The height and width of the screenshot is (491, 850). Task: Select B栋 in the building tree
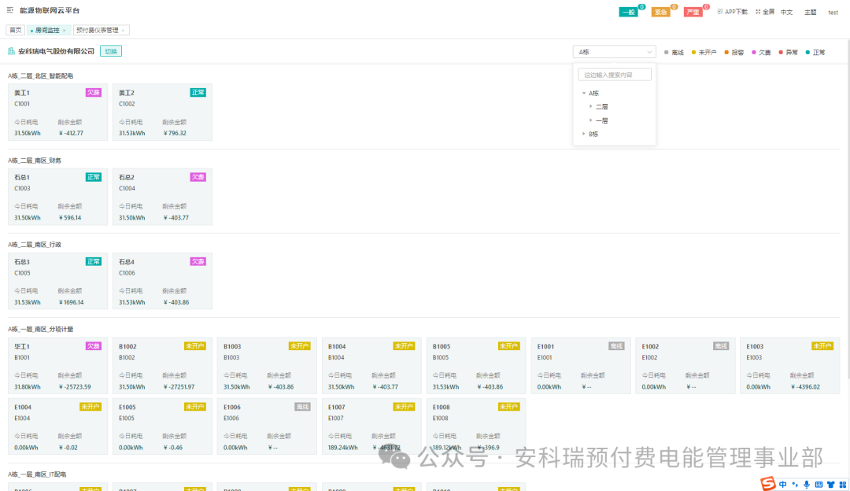593,134
